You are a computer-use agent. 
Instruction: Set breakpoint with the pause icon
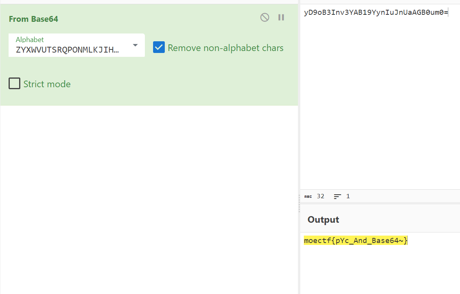(281, 18)
